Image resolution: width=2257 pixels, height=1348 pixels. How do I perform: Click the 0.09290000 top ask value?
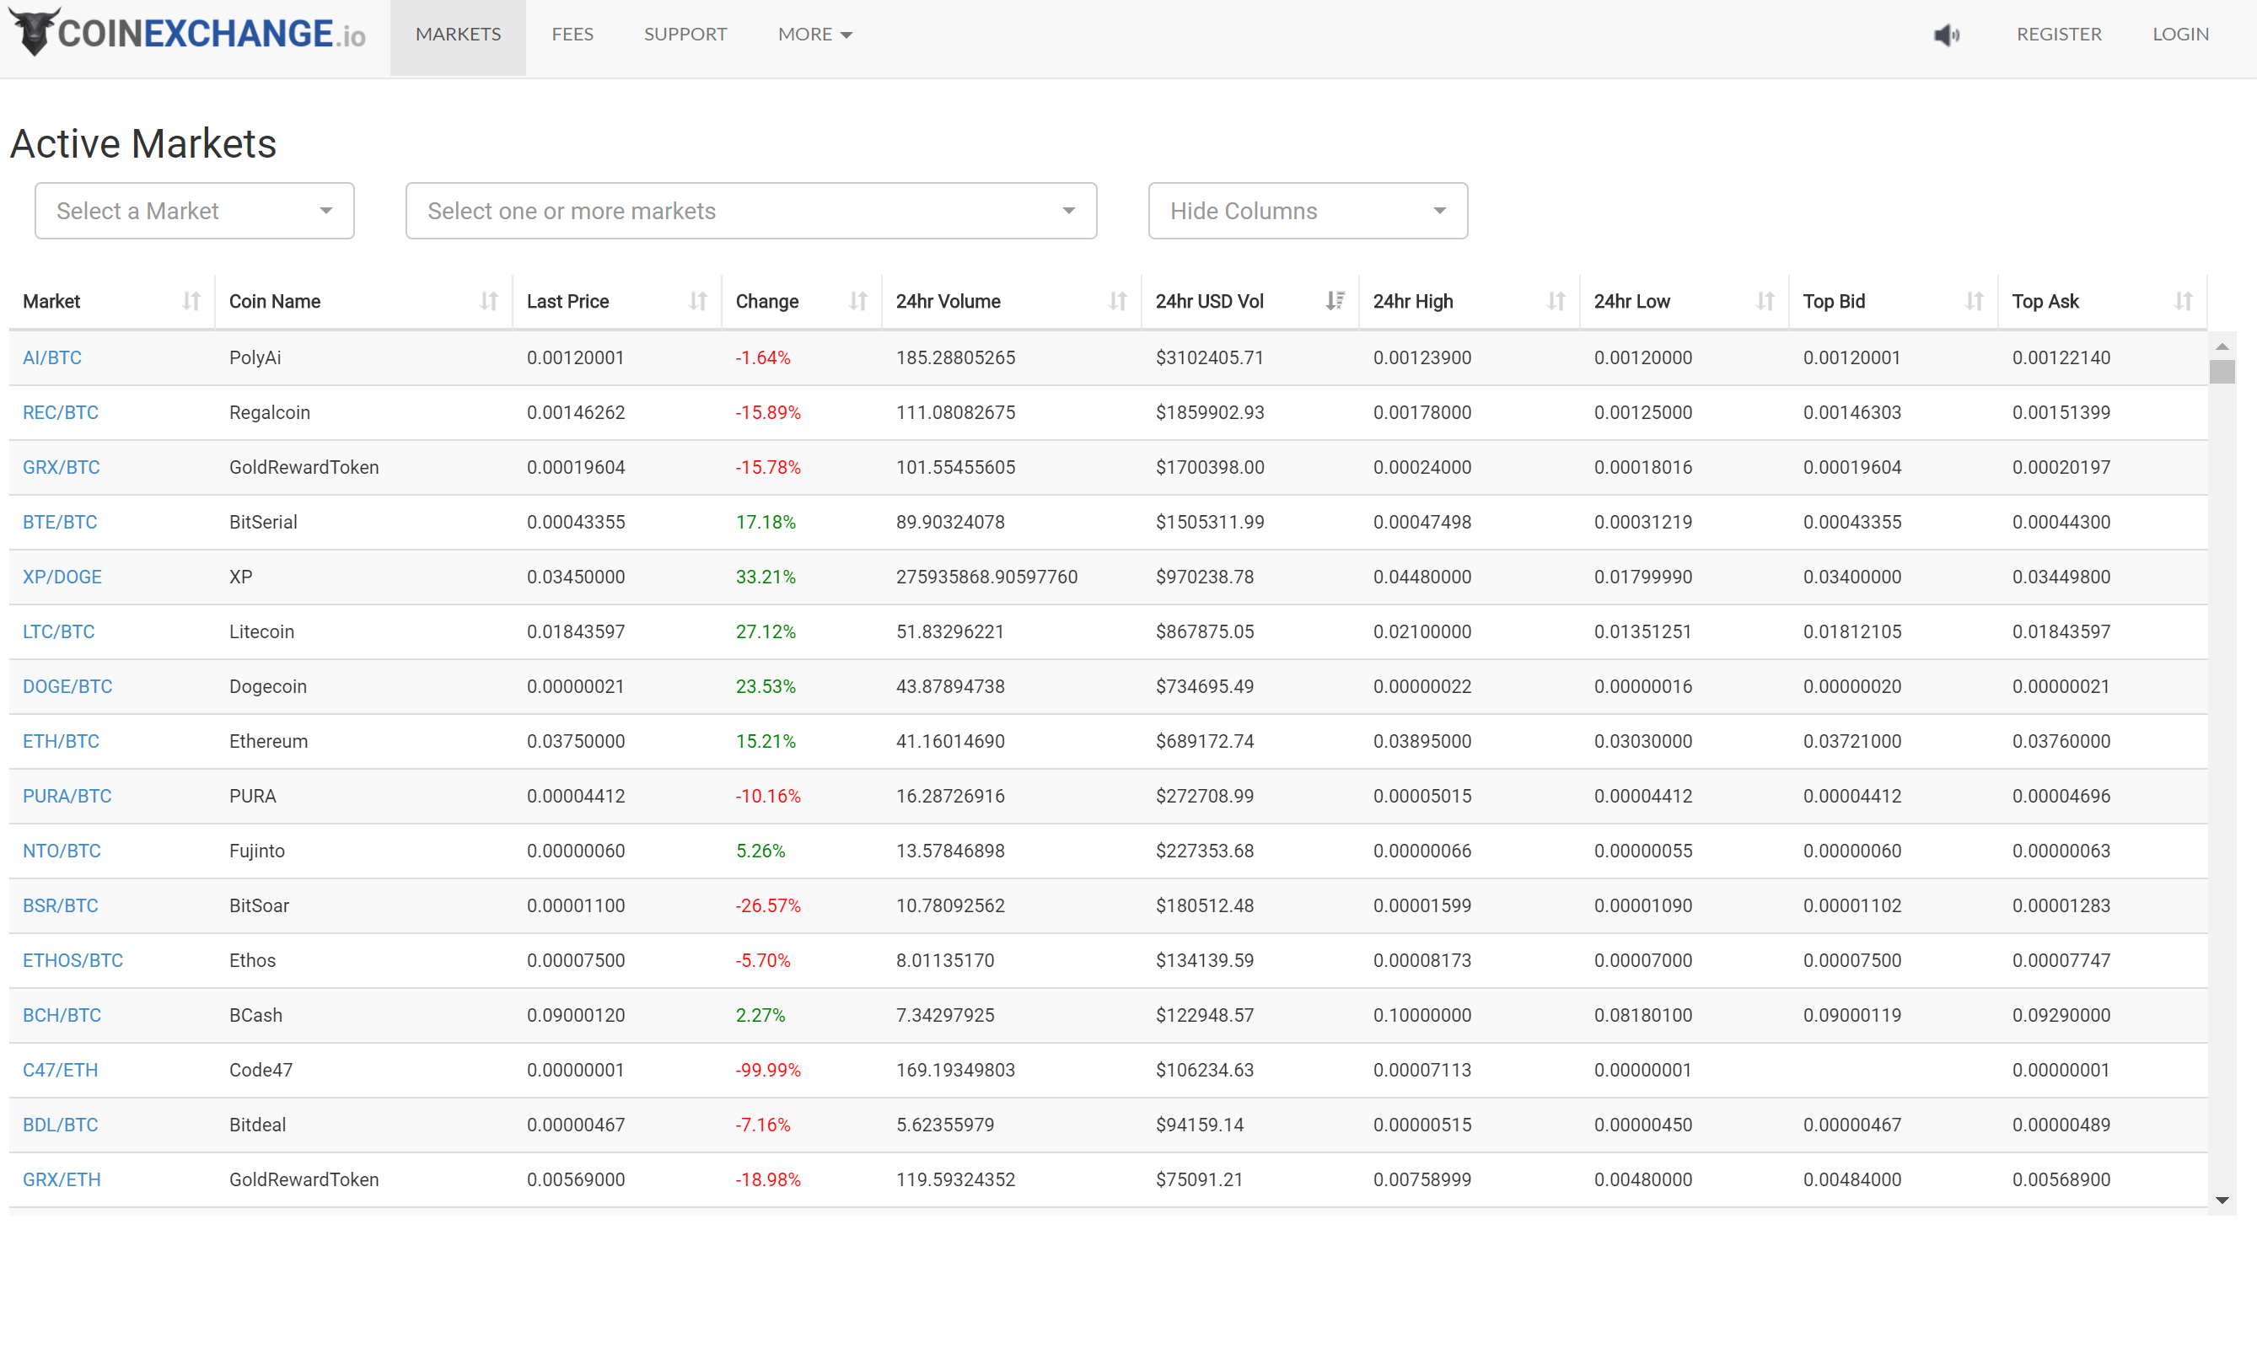pos(2061,1016)
